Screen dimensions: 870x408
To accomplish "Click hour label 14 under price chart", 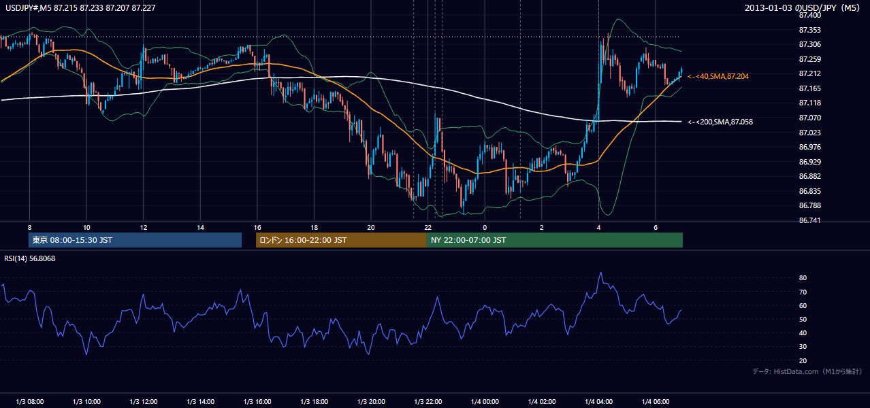I will tap(200, 227).
